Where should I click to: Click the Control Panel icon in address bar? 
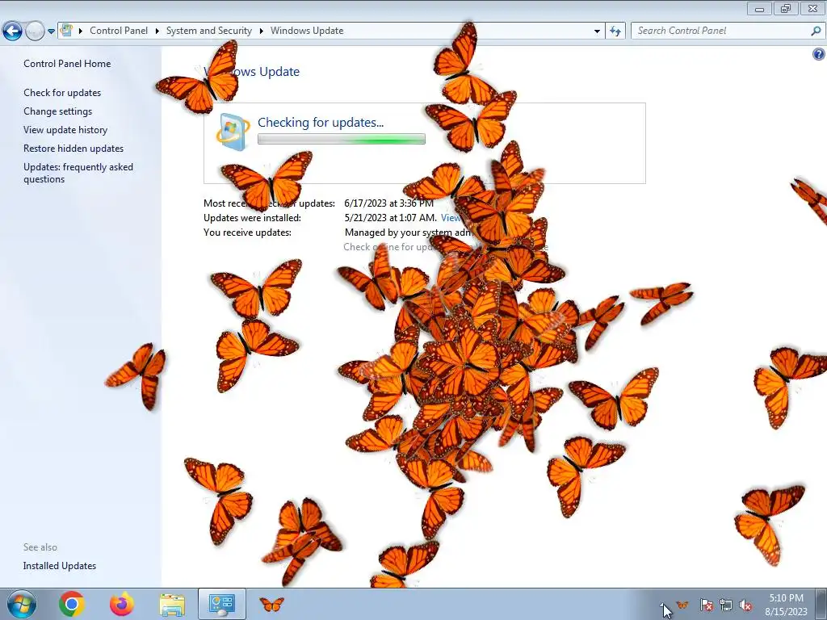(66, 30)
